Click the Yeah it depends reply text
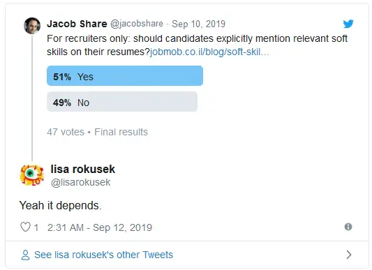The width and height of the screenshot is (372, 270). [x=60, y=206]
